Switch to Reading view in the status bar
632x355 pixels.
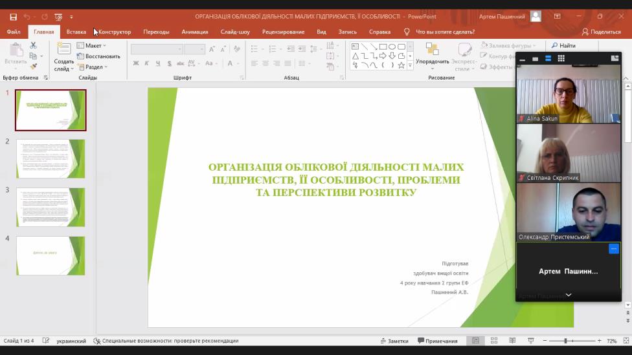(x=512, y=341)
